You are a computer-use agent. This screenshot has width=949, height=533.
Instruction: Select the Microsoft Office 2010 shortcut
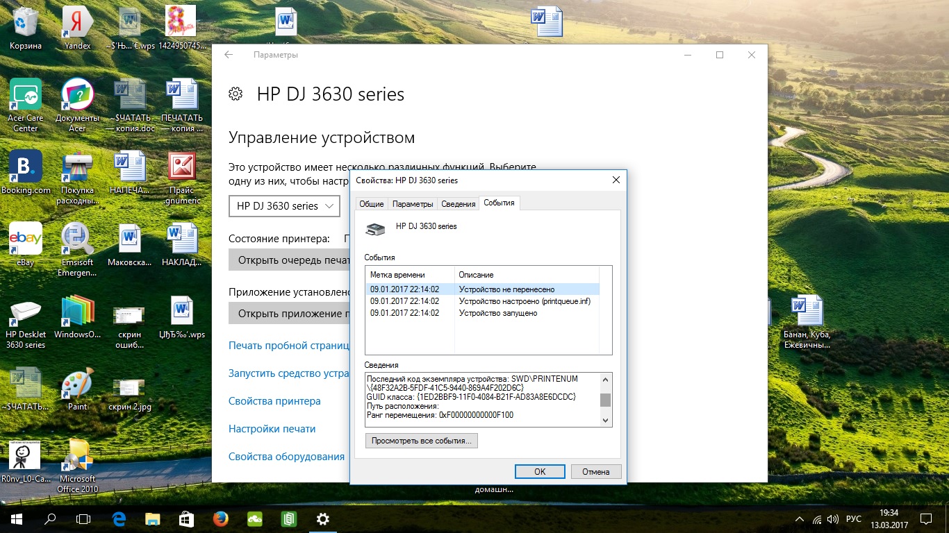click(x=77, y=466)
